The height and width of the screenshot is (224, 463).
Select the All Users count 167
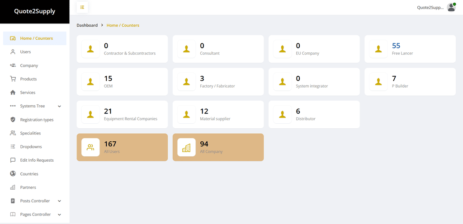click(x=110, y=144)
